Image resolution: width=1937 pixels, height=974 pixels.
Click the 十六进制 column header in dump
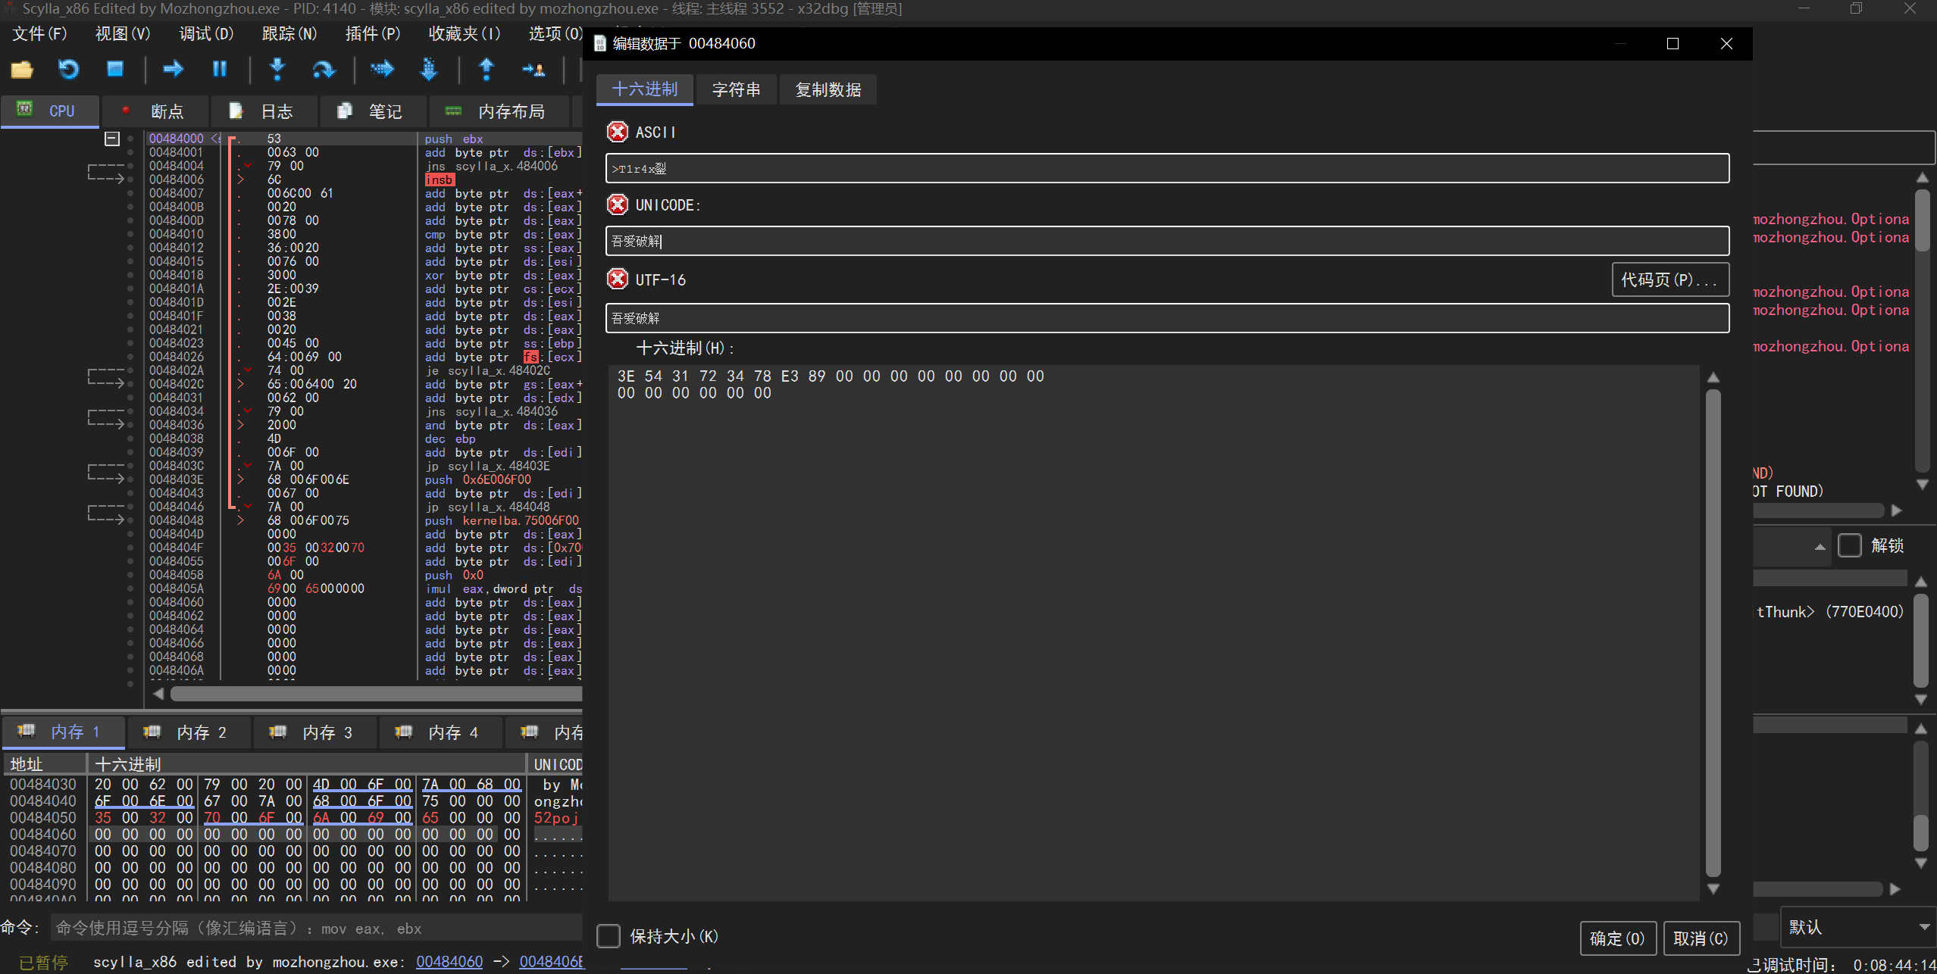point(307,764)
